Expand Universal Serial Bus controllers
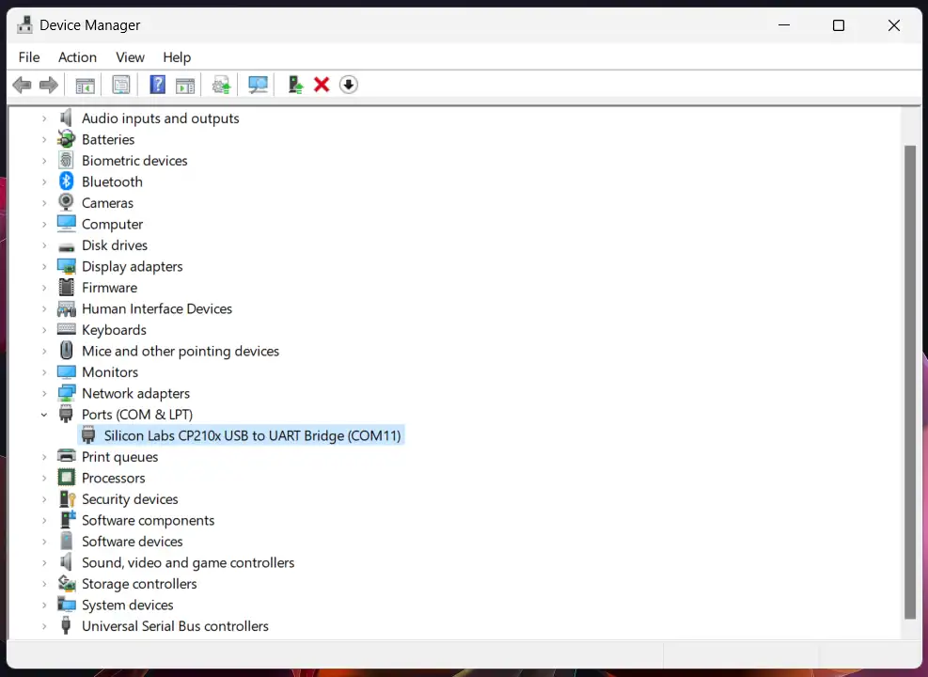This screenshot has height=677, width=928. (x=44, y=626)
